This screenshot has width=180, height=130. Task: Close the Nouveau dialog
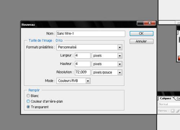coord(150,23)
